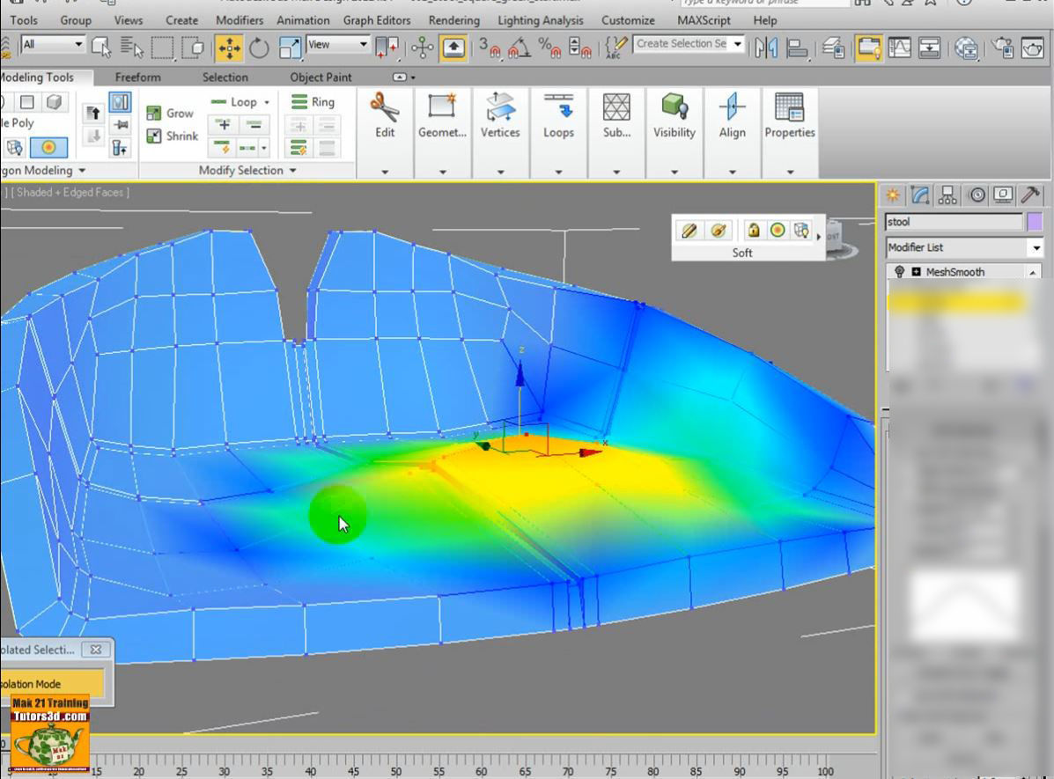Switch to the Utilities hammer panel
This screenshot has height=779, width=1054.
click(x=1029, y=195)
